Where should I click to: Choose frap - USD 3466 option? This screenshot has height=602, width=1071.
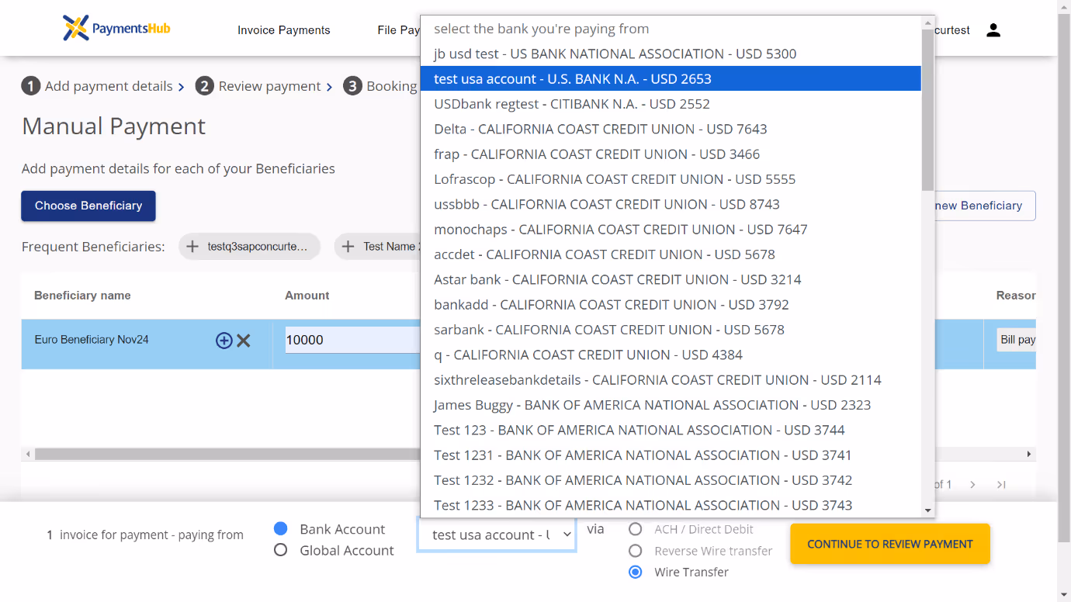tap(671, 154)
